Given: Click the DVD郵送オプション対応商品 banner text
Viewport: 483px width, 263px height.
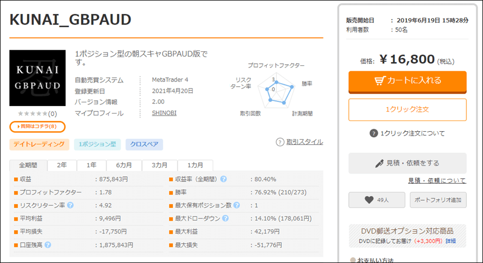Looking at the screenshot, I should 407,231.
